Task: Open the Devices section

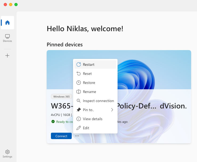Action: 7,38
